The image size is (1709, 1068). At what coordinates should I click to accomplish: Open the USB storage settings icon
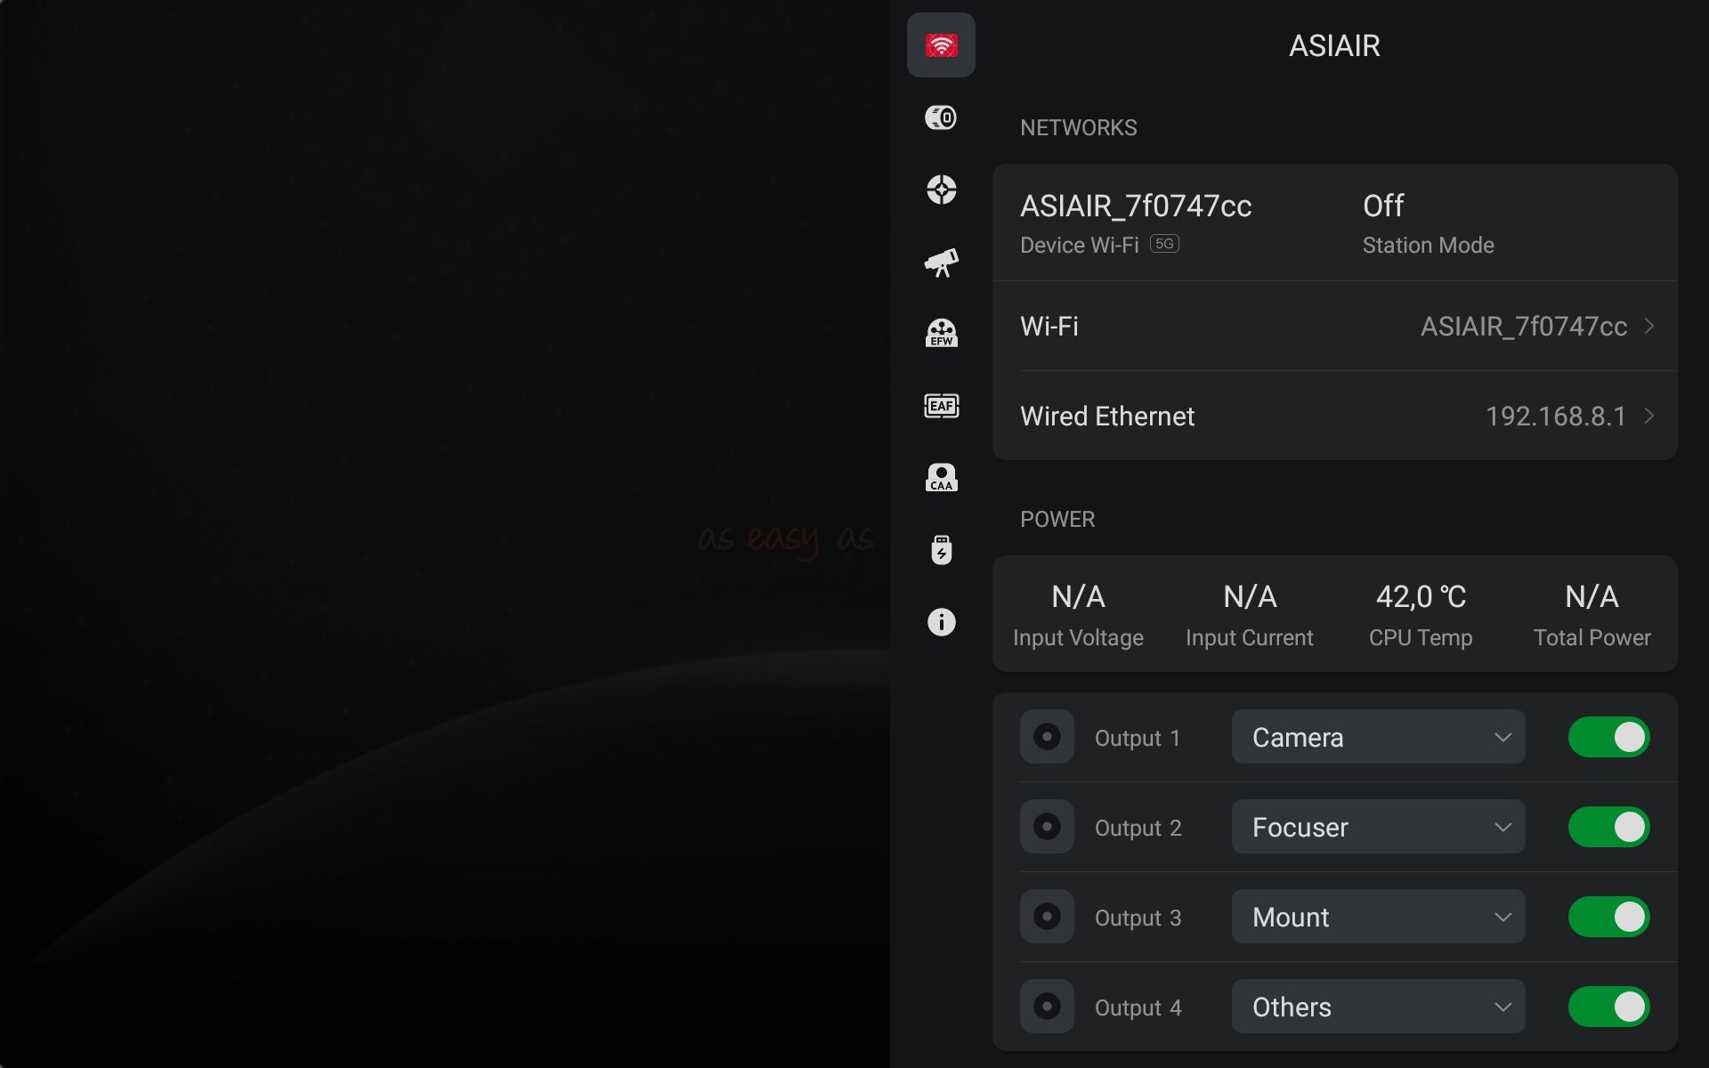point(941,550)
